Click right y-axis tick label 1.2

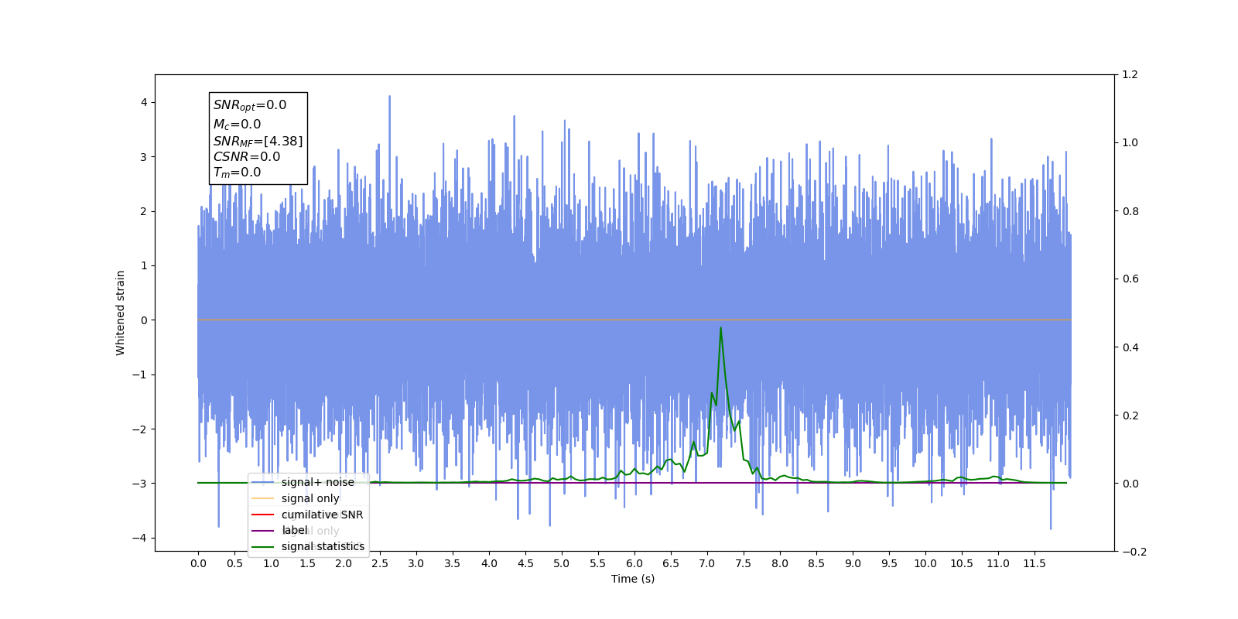(x=1130, y=75)
